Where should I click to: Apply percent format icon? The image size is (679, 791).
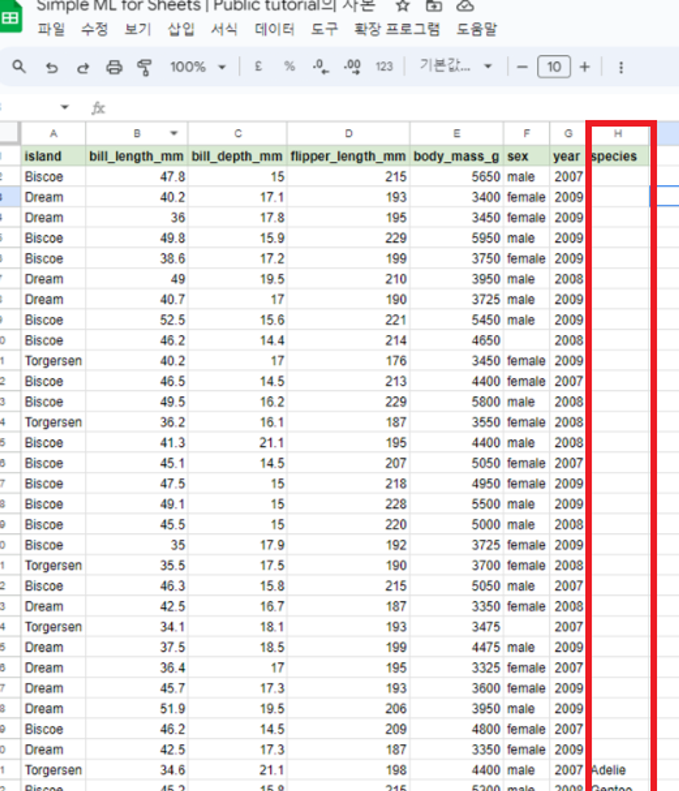coord(289,67)
